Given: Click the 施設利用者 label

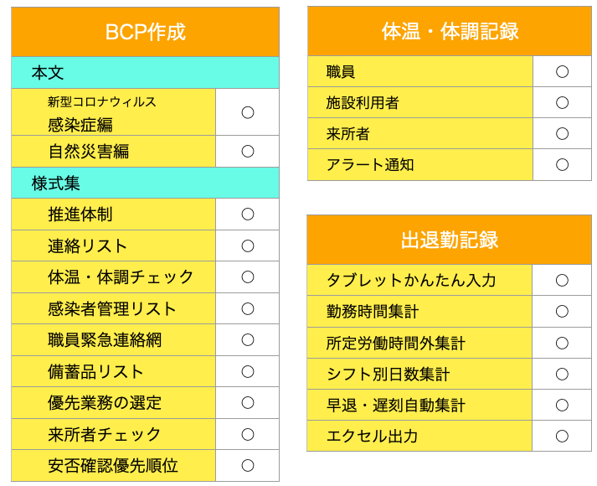Looking at the screenshot, I should point(363,103).
